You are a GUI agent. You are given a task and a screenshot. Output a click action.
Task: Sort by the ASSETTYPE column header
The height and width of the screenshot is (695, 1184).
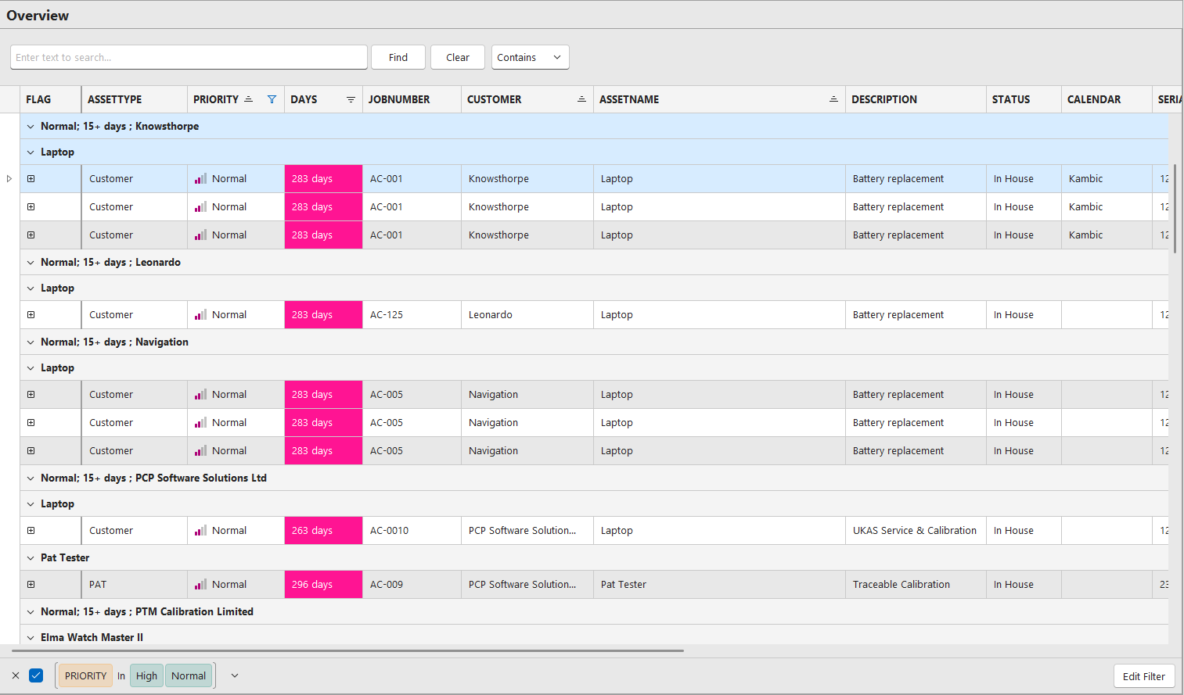pos(135,99)
